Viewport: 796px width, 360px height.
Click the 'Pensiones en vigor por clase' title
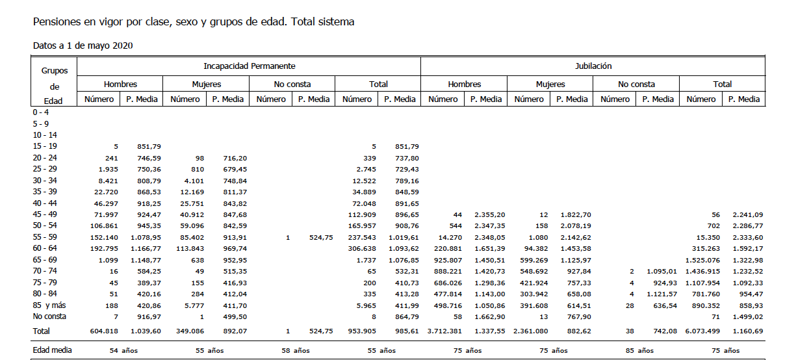(x=193, y=22)
